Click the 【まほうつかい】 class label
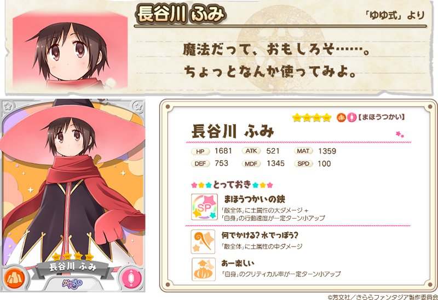This screenshot has height=300, width=438. pos(381,117)
